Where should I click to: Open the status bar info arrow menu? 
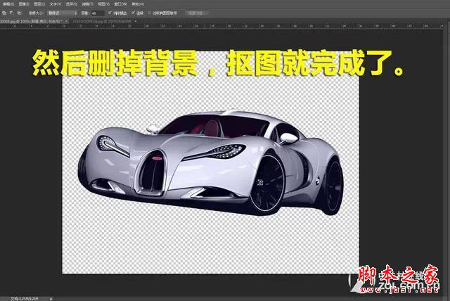(x=51, y=299)
